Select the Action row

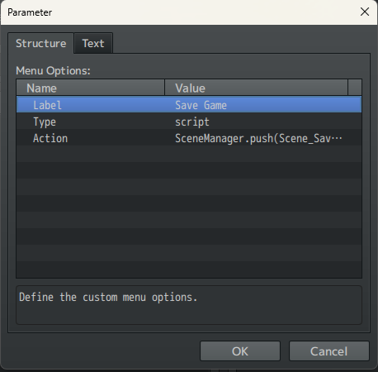[x=189, y=137]
